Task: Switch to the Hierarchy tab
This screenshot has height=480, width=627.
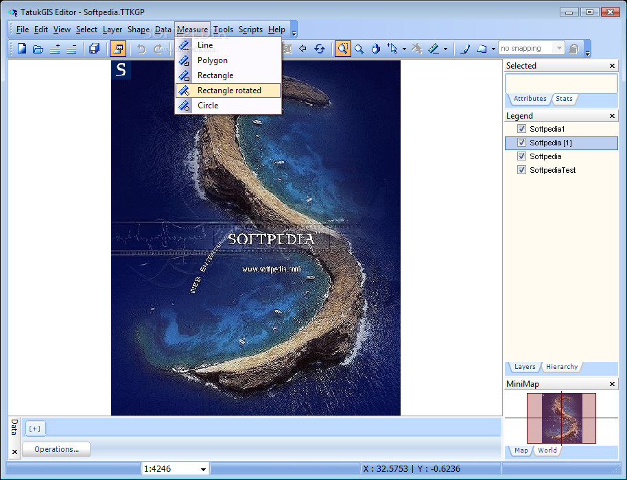Action: point(562,367)
